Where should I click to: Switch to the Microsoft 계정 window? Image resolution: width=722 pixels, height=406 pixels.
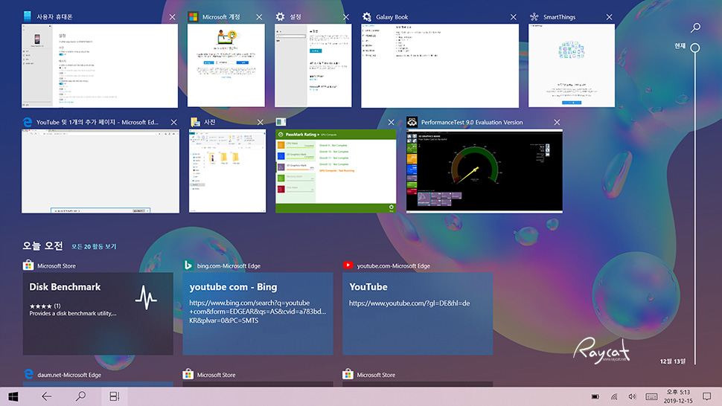coord(226,65)
